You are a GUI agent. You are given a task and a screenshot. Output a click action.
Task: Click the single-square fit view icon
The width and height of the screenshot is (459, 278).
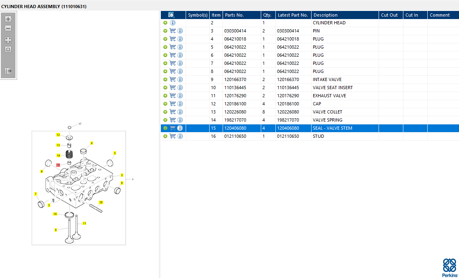pos(8,49)
